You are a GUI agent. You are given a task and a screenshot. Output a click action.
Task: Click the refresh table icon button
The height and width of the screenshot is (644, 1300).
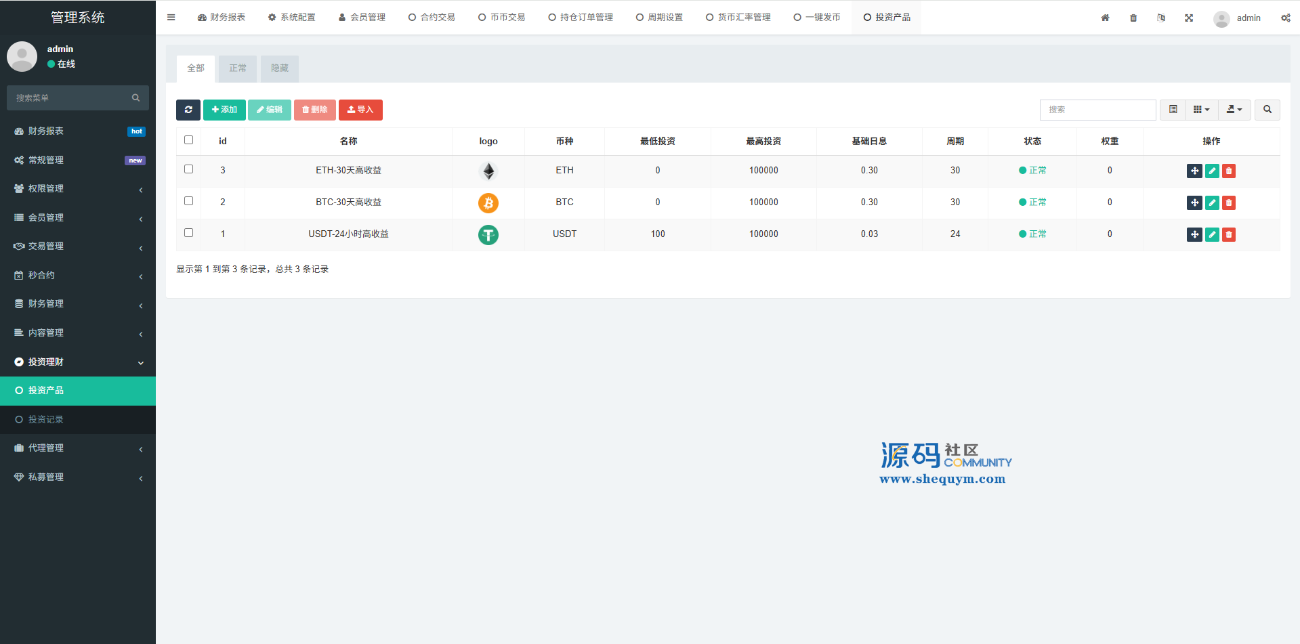[188, 110]
